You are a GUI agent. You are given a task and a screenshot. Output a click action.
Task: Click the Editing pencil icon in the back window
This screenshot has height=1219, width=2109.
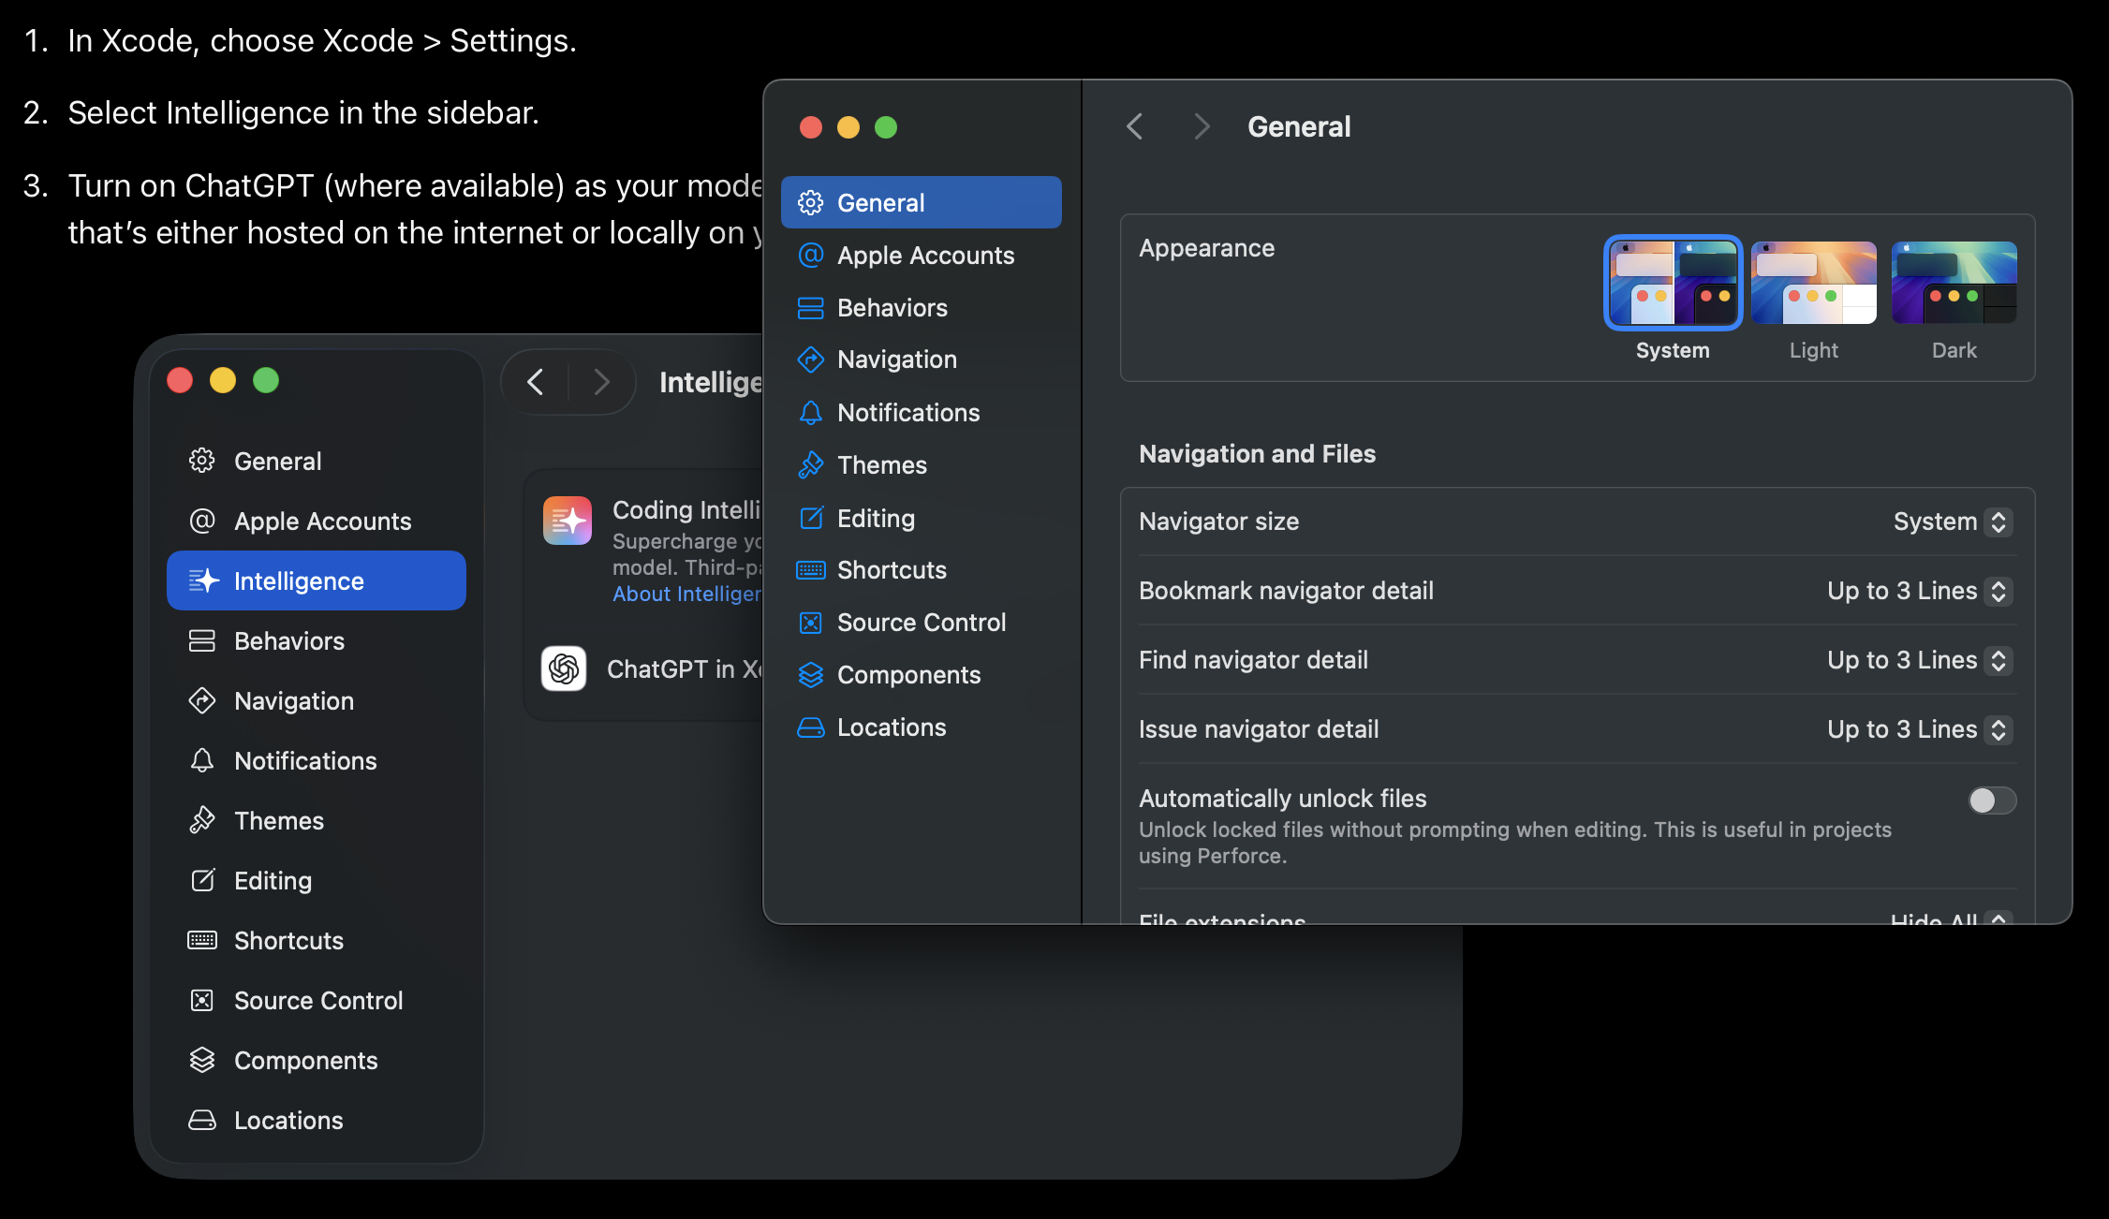click(x=202, y=880)
